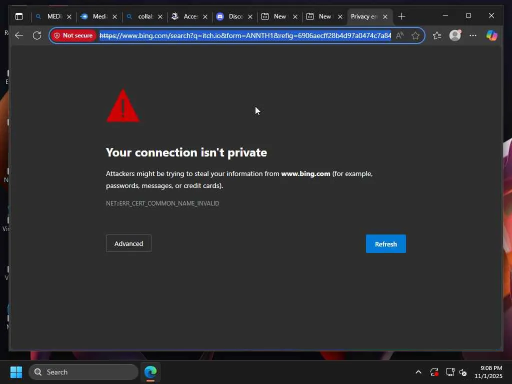This screenshot has height=384, width=512.
Task: Click the Not secure badge
Action: [x=73, y=35]
